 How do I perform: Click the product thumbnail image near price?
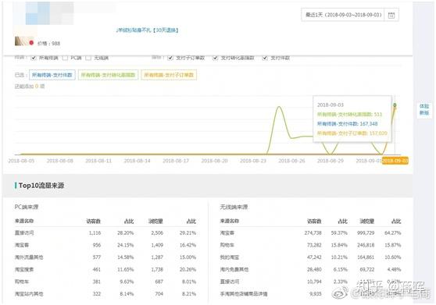(21, 41)
